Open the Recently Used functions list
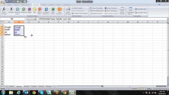This screenshot has height=95, width=169. coord(17,11)
